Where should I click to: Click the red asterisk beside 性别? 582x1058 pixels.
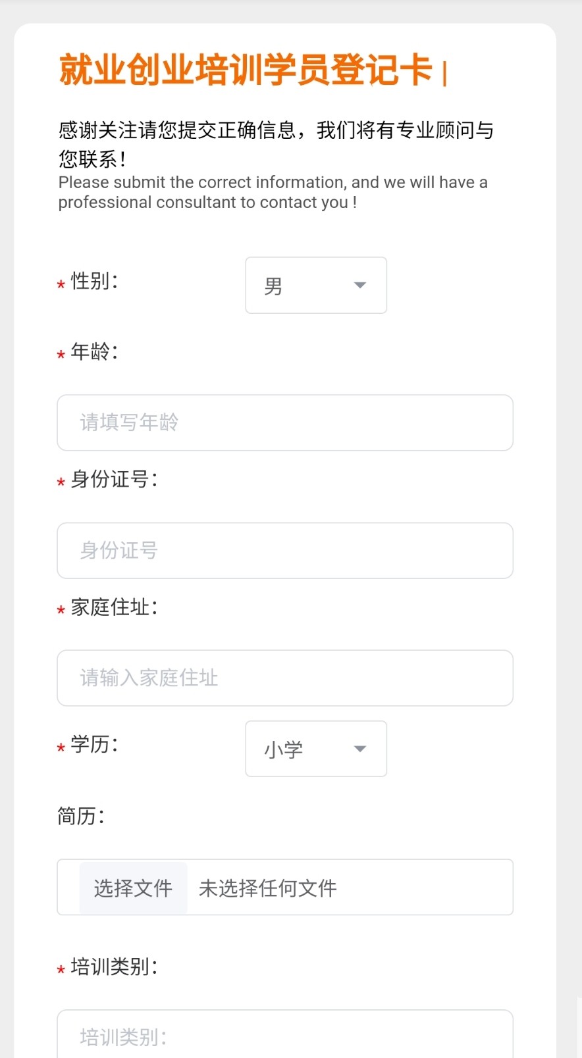point(61,284)
